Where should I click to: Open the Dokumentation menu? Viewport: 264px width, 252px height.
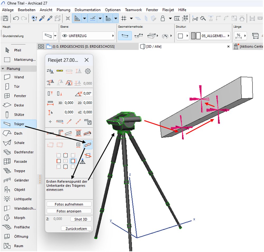point(88,10)
